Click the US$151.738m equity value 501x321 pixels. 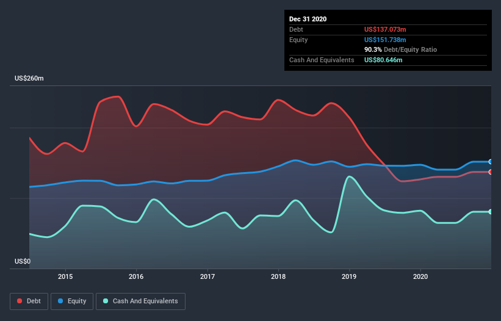coord(385,40)
